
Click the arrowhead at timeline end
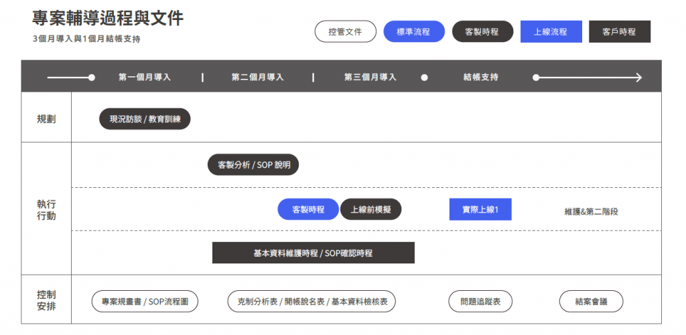[638, 78]
